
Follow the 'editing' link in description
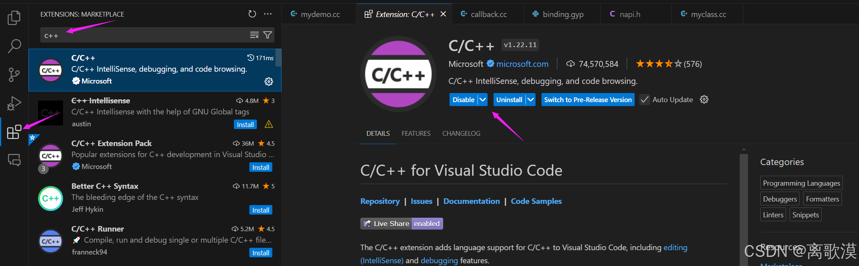pos(675,247)
